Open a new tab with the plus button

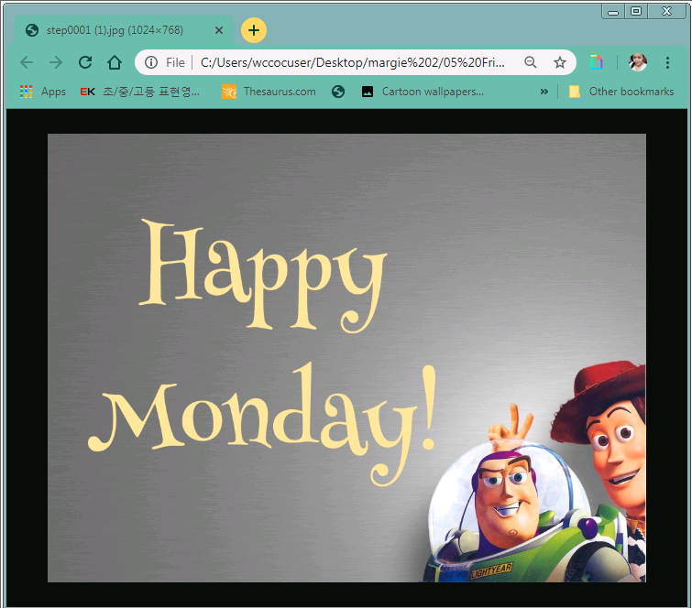point(254,30)
